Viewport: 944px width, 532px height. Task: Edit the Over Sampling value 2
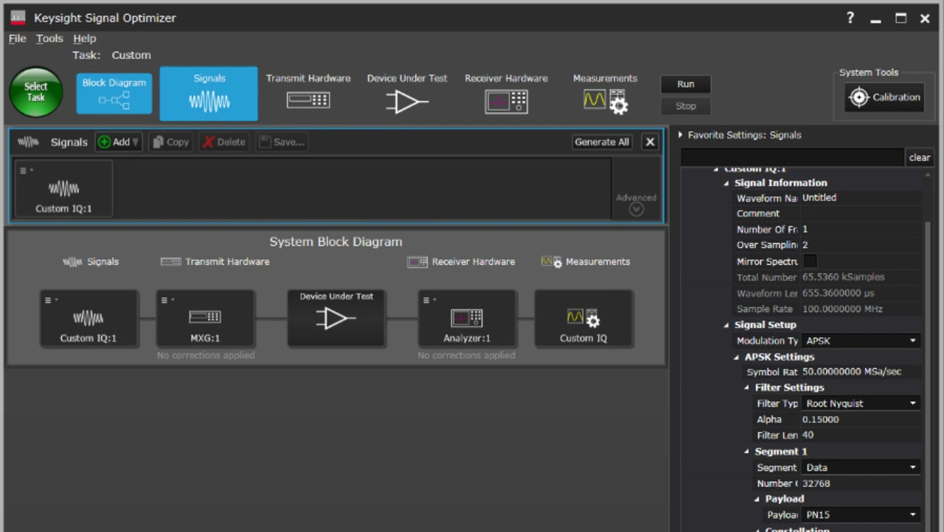pos(861,245)
